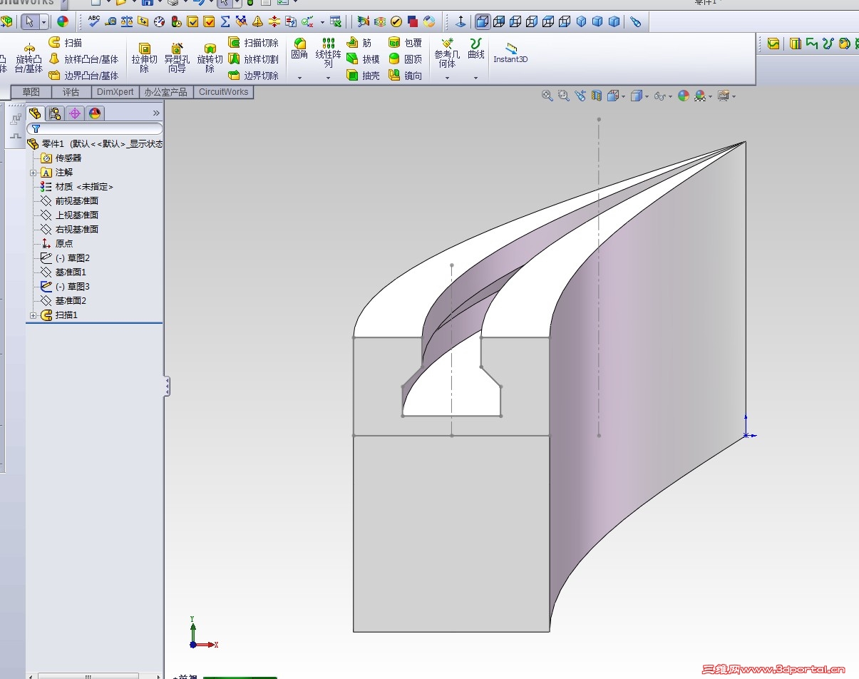
Task: Click the mass properties scale icon
Action: [127, 21]
